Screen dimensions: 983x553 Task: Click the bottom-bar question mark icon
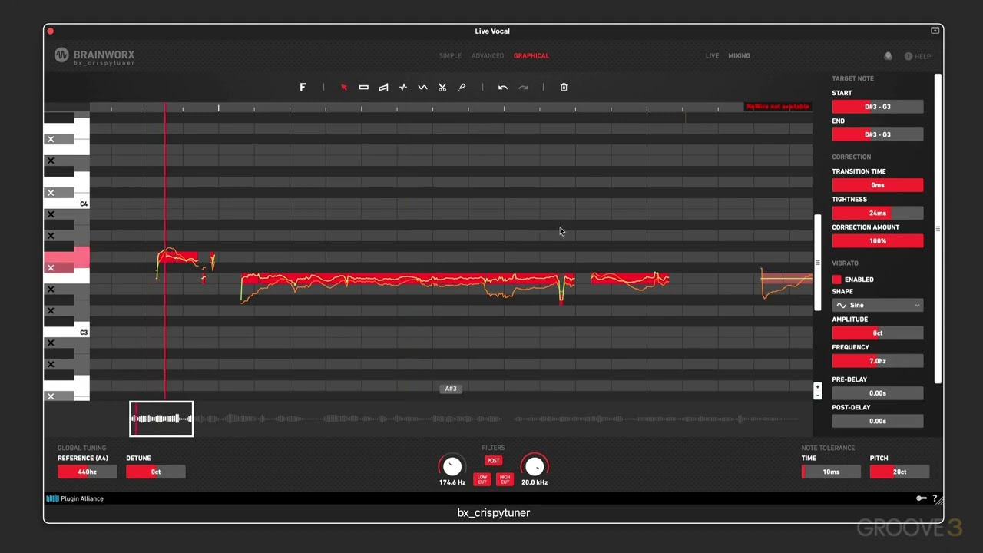[x=935, y=498]
